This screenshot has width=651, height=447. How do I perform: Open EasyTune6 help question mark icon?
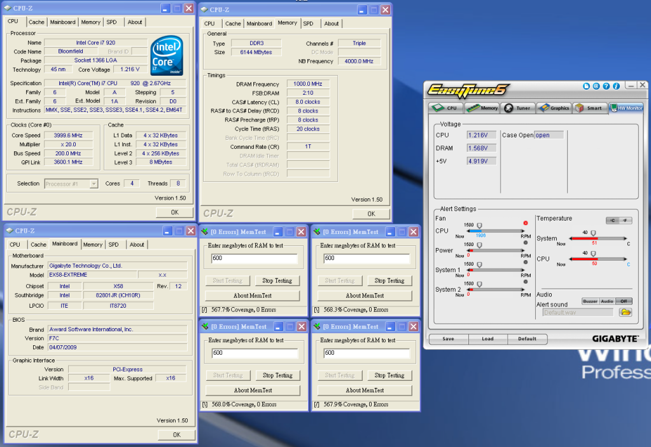606,86
